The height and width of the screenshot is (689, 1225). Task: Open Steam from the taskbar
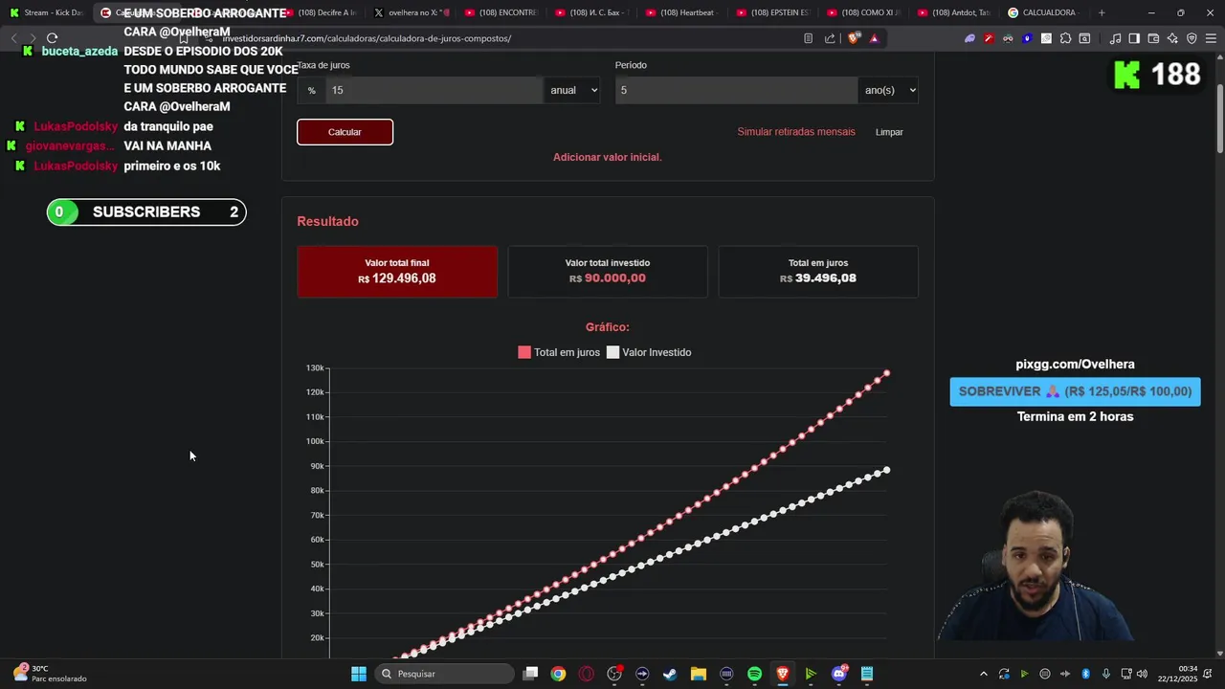(670, 674)
